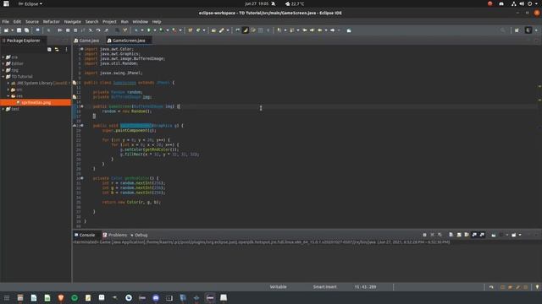Screen dimensions: 542x304
Task: Expand the src folder node
Action: tap(8, 90)
